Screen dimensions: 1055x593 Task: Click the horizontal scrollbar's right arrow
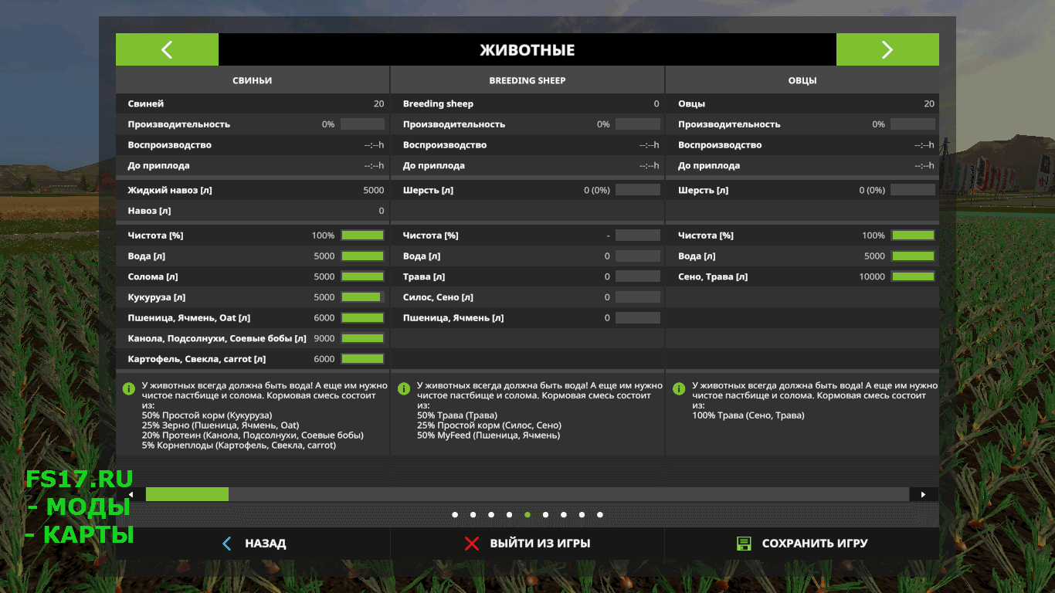[x=924, y=494]
